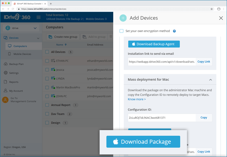Open a new browser tab
Screen dimensions: 227x157
(51, 4)
